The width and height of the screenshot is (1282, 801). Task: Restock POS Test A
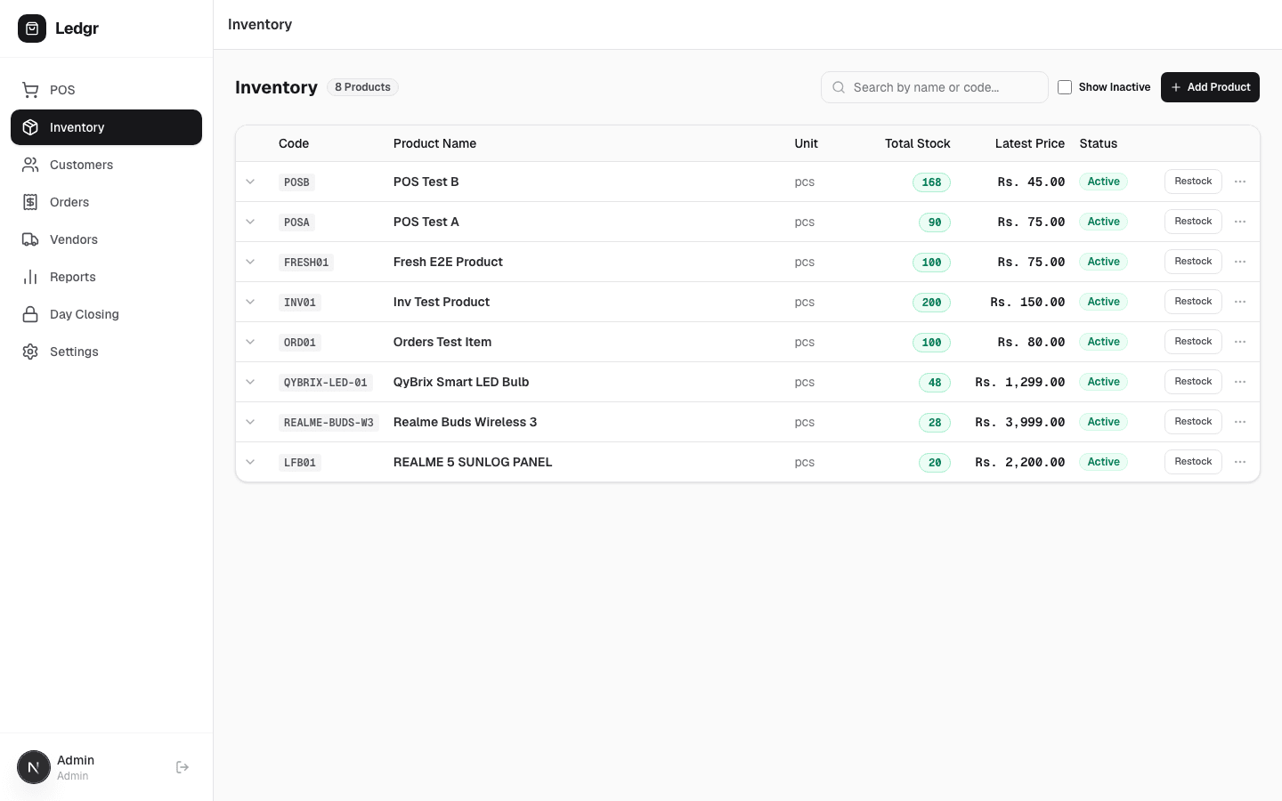tap(1193, 222)
